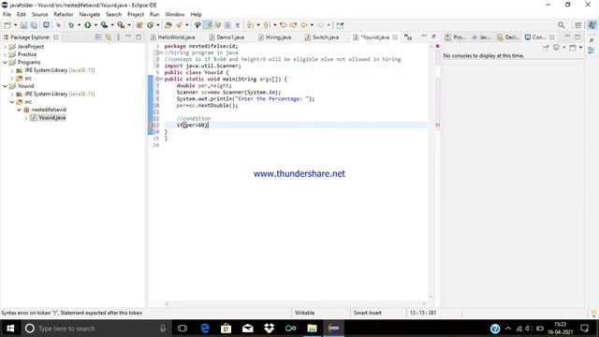Open the Back history dropdown arrow
This screenshot has width=599, height=337.
pos(312,25)
